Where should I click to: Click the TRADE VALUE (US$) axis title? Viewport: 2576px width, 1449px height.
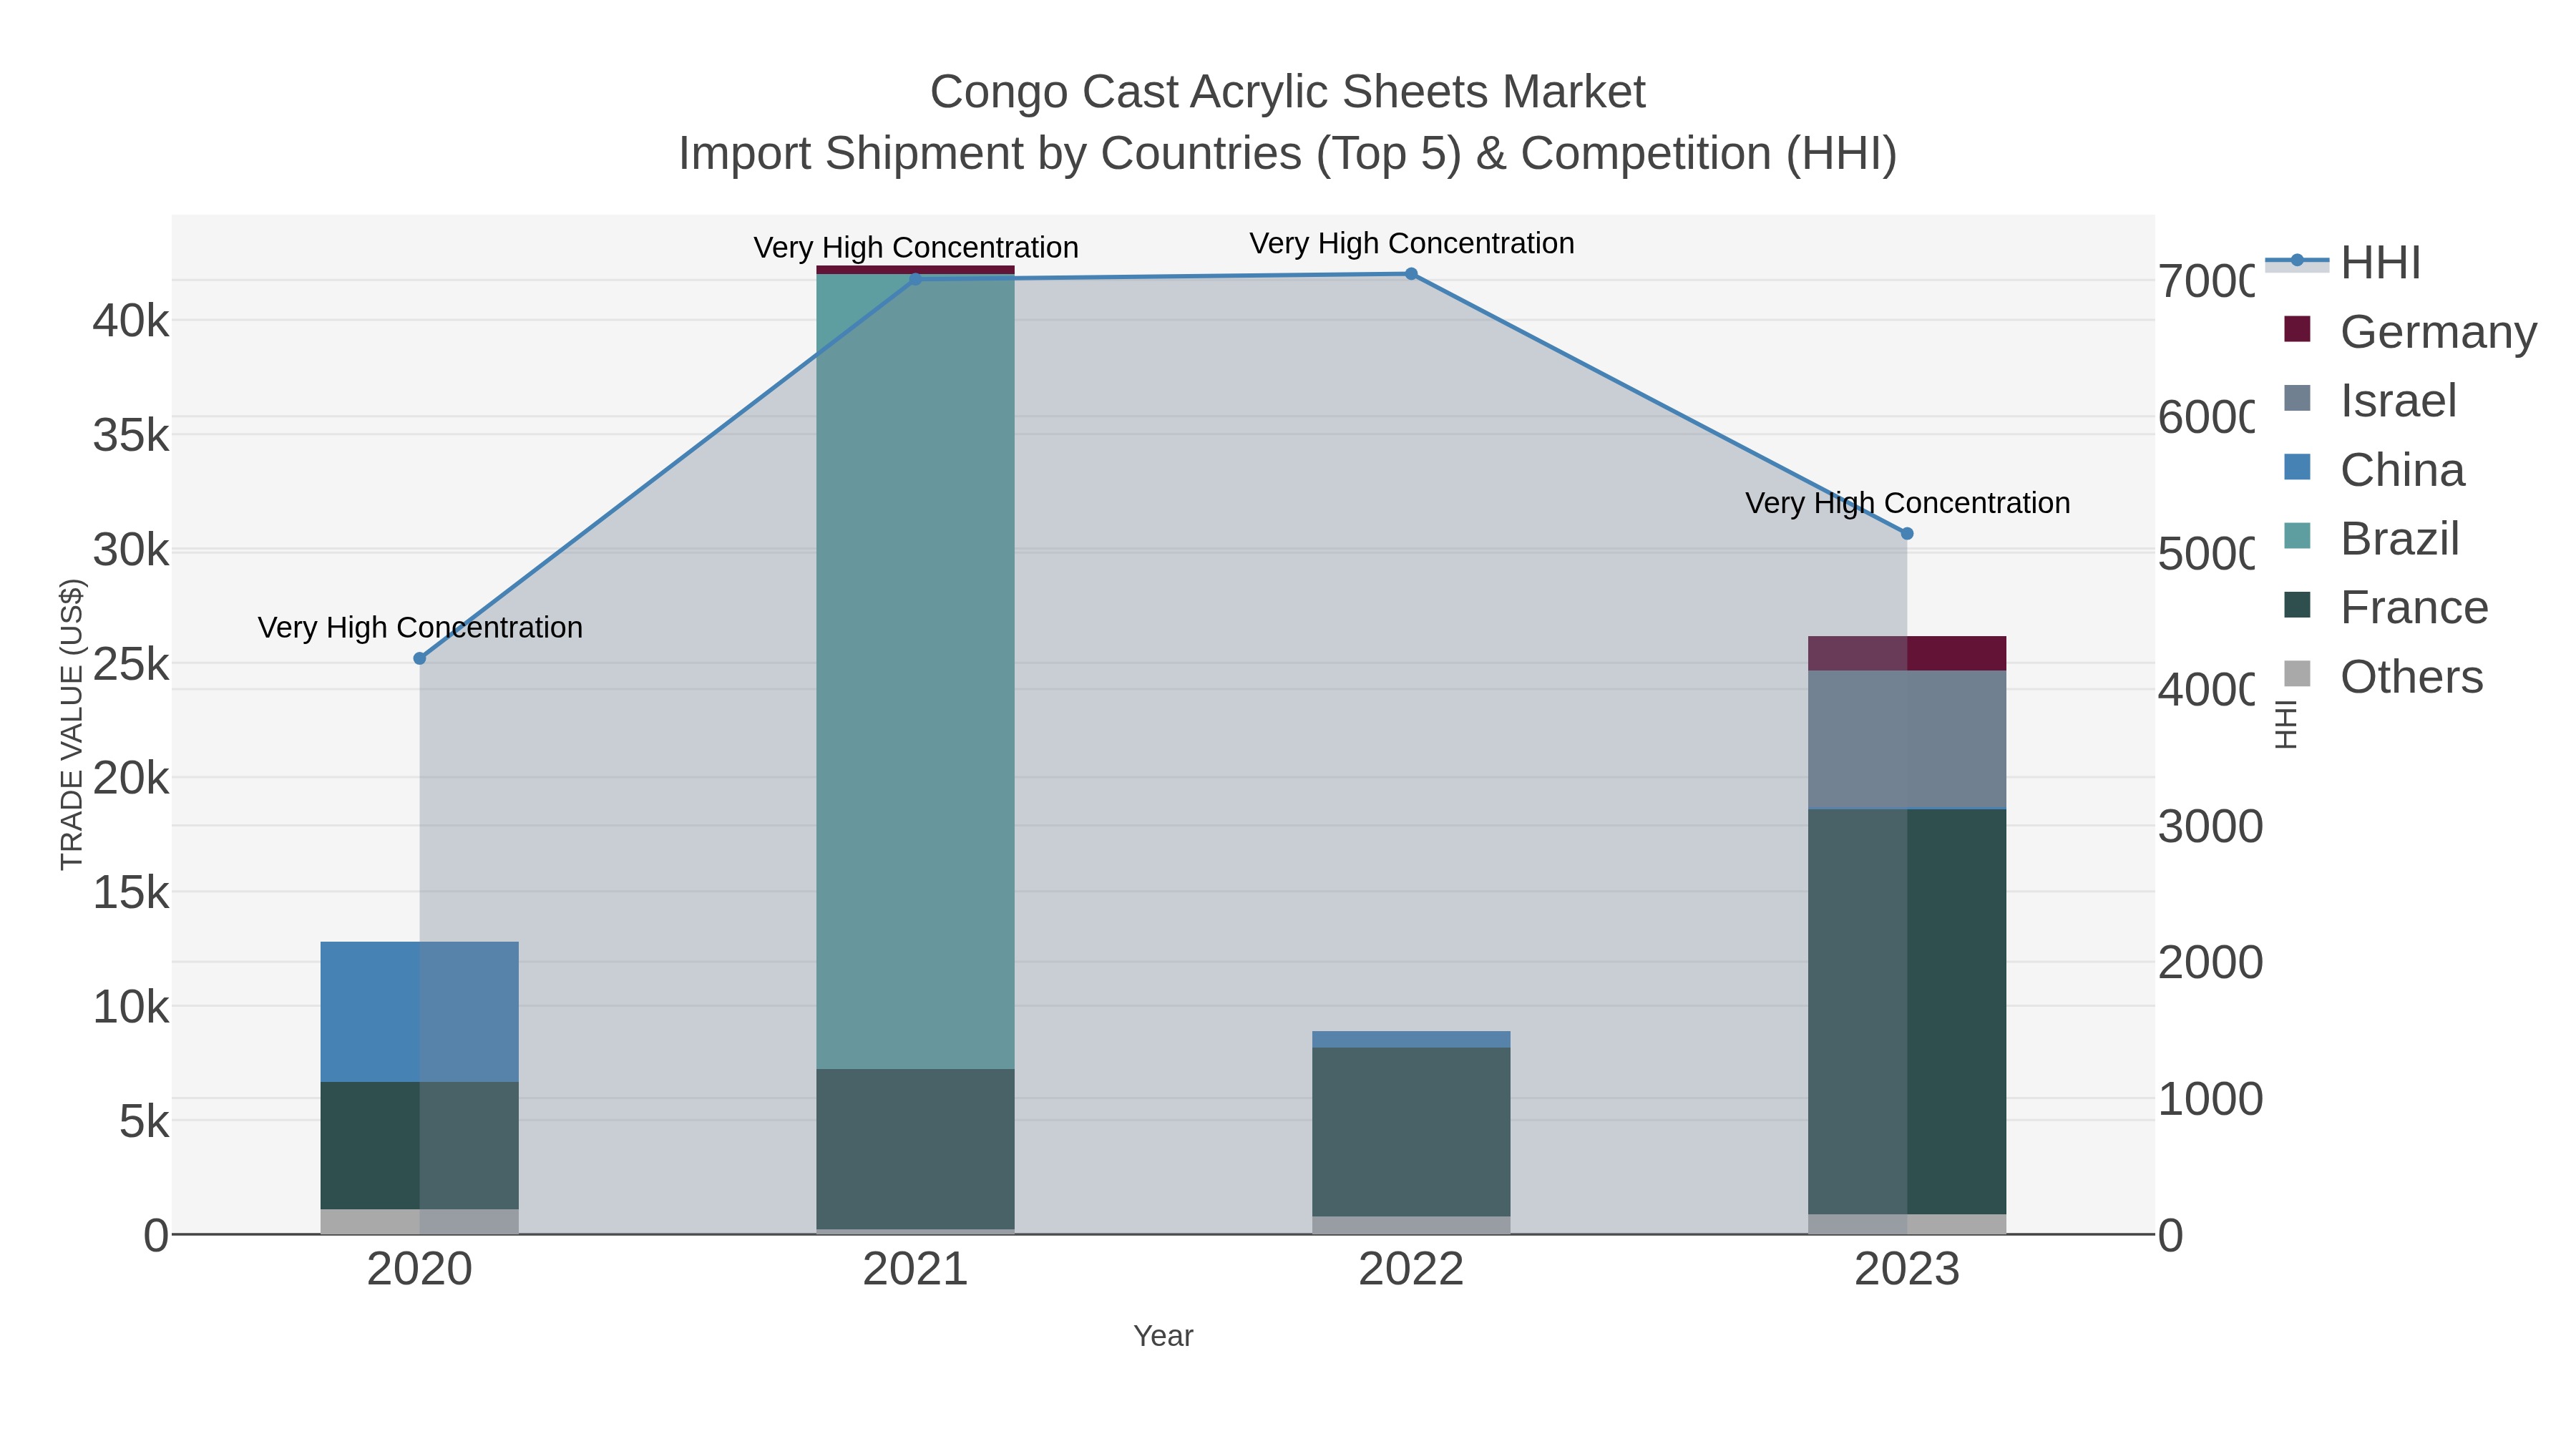tap(72, 724)
